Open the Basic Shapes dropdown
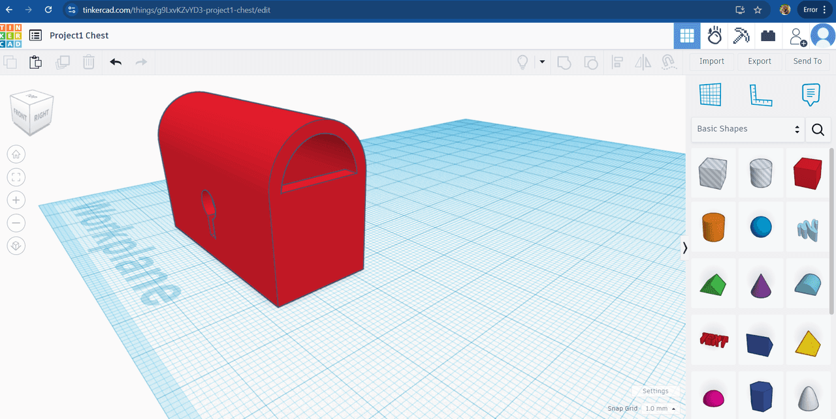This screenshot has width=836, height=419. (748, 129)
